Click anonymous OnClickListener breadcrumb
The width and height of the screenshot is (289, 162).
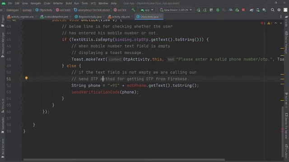coord(92,10)
